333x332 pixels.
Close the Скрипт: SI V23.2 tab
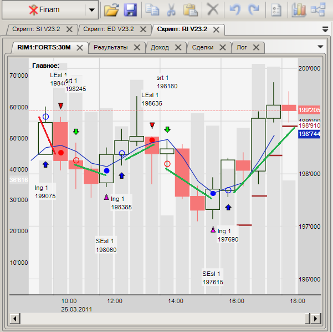pyautogui.click(x=69, y=29)
